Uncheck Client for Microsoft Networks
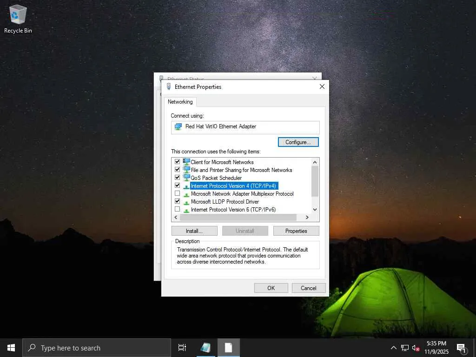Viewport: 476px width, 357px height. (x=177, y=161)
